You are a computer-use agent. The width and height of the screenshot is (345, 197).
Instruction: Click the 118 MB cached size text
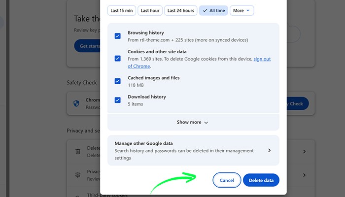136,85
